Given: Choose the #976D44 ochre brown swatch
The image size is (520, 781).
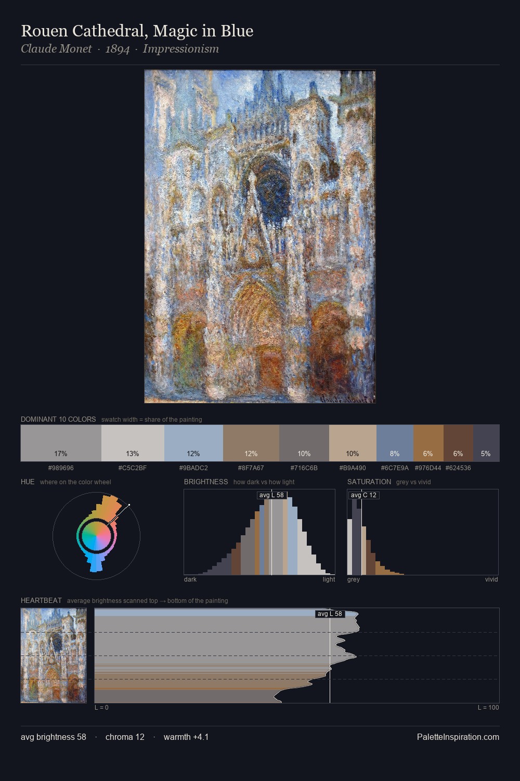Looking at the screenshot, I should click(428, 443).
